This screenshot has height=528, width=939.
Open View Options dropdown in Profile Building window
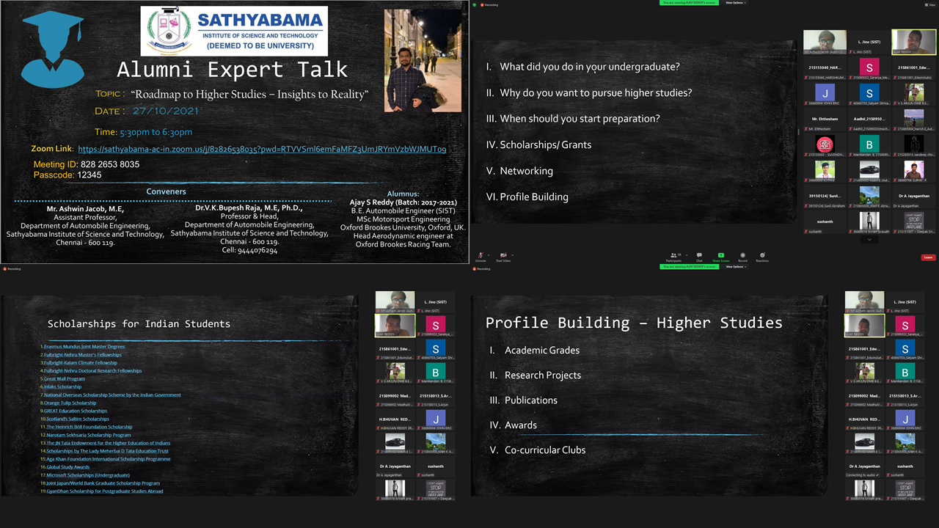pyautogui.click(x=734, y=267)
